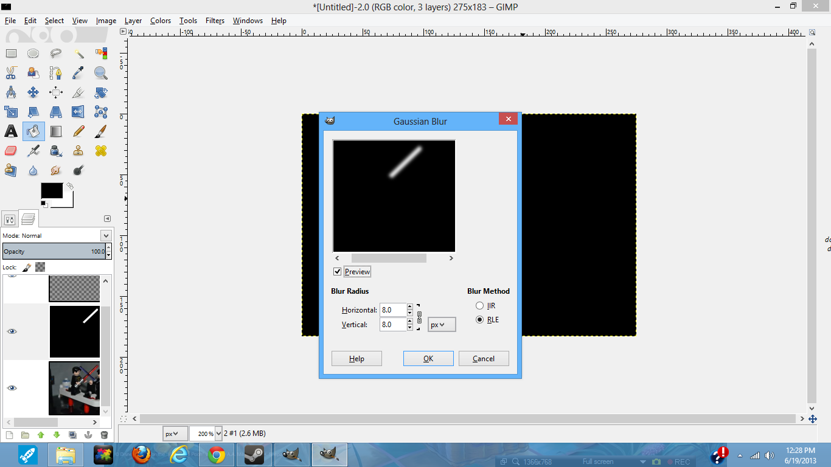Select the Rectangle Select tool
This screenshot has width=831, height=467.
point(11,53)
